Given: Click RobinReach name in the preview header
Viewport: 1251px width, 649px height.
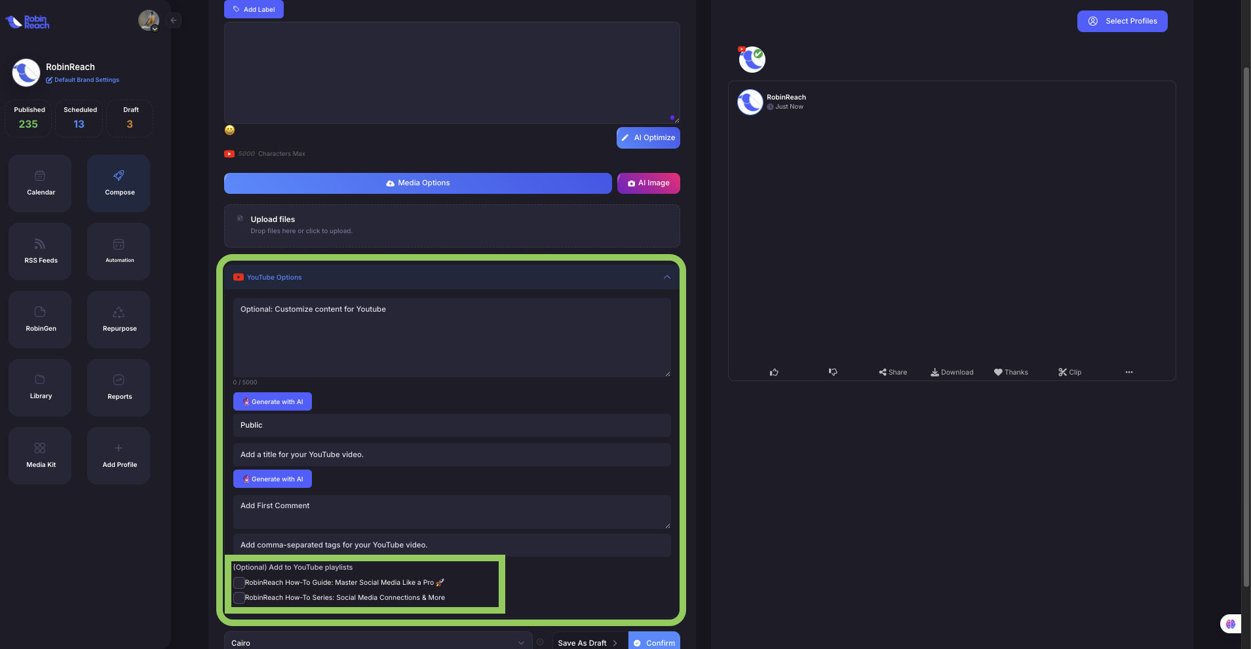Looking at the screenshot, I should (786, 97).
